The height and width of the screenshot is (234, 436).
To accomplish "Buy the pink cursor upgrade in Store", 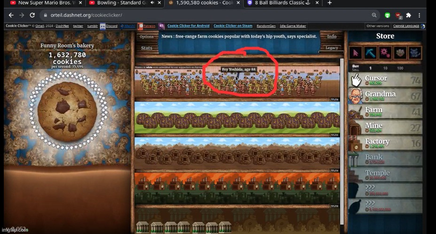I will coord(356,53).
